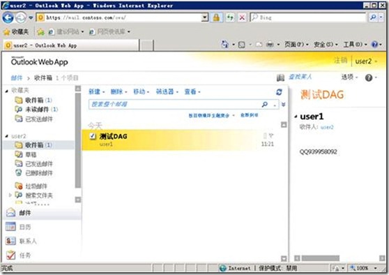Open the IE Safety menu

pos(326,45)
